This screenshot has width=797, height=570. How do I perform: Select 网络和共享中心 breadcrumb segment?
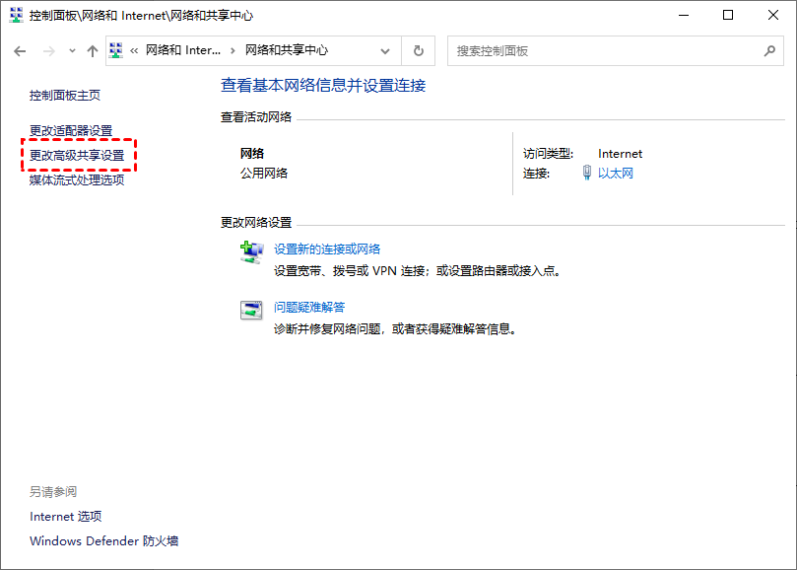[x=286, y=50]
